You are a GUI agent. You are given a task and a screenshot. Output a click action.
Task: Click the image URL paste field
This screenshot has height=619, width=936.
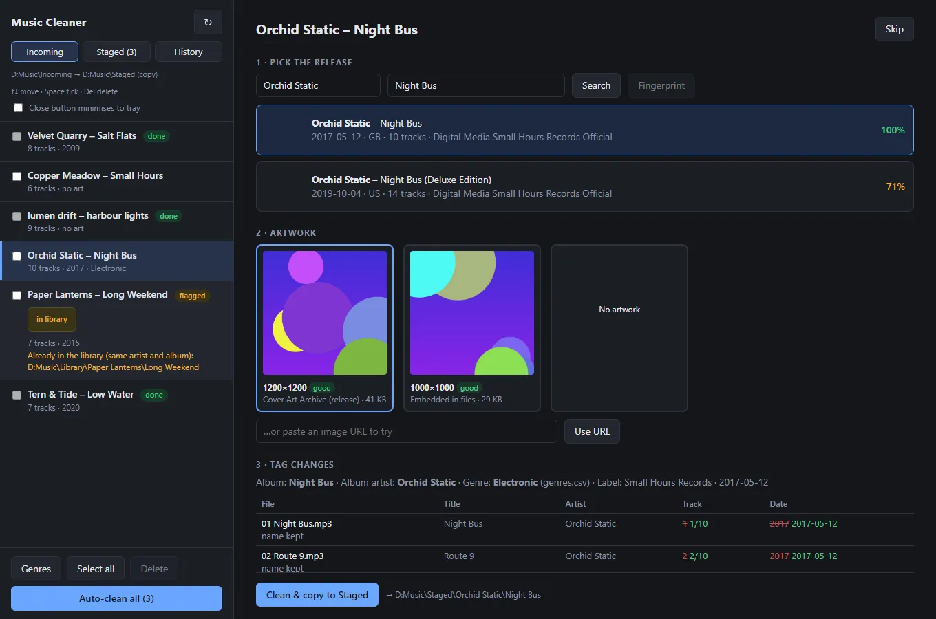407,431
